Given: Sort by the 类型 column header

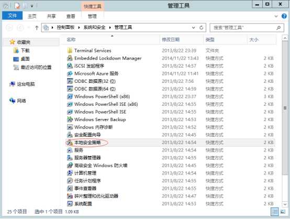Looking at the screenshot, I should point(226,40).
